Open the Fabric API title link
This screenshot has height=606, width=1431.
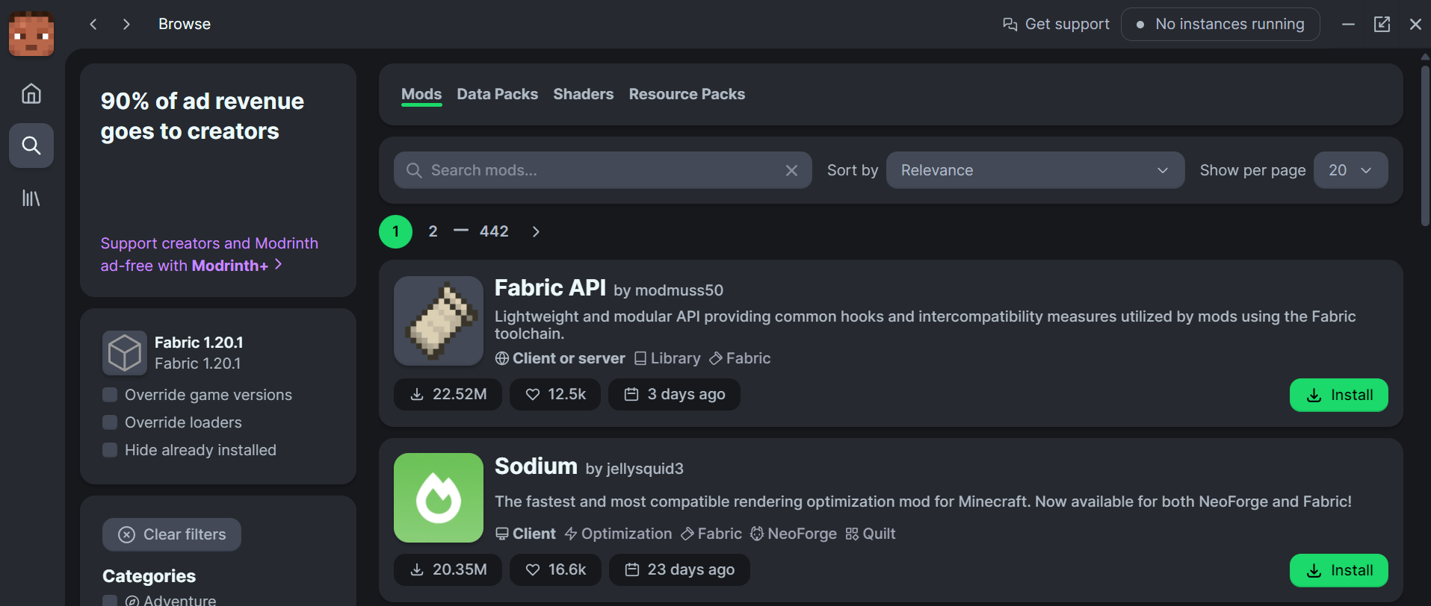(x=550, y=287)
